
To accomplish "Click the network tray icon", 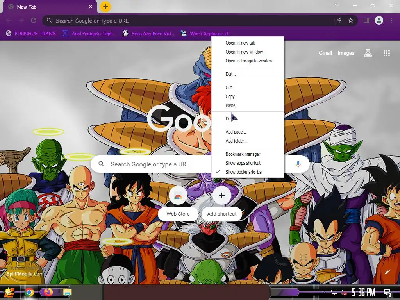I will click(334, 292).
